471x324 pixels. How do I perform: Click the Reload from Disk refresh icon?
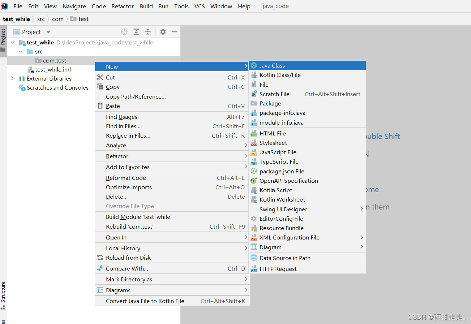100,258
